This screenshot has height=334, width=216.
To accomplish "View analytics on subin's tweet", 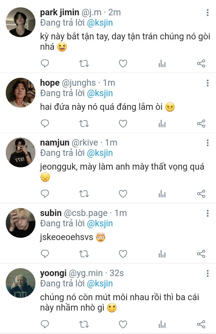I will tap(162, 254).
